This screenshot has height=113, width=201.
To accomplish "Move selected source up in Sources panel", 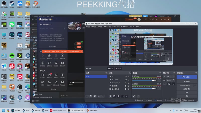I will pyautogui.click(x=123, y=96).
